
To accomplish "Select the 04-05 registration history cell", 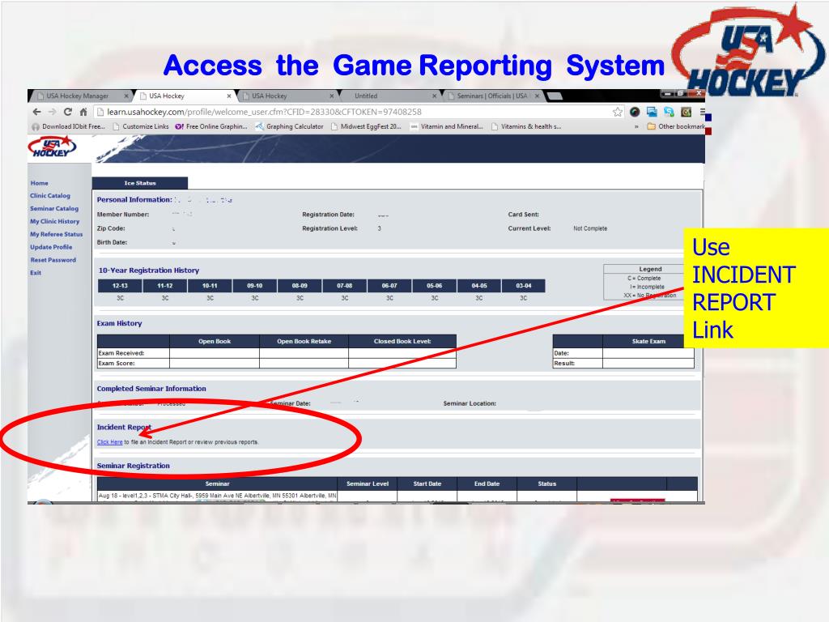I will pos(479,286).
